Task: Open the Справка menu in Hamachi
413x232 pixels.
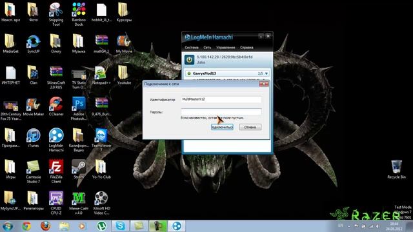Action: pos(247,48)
